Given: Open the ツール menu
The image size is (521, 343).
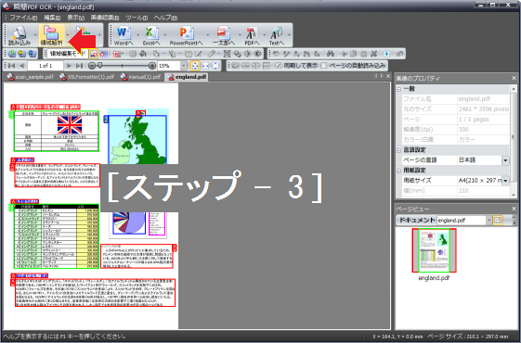Looking at the screenshot, I should (x=137, y=18).
